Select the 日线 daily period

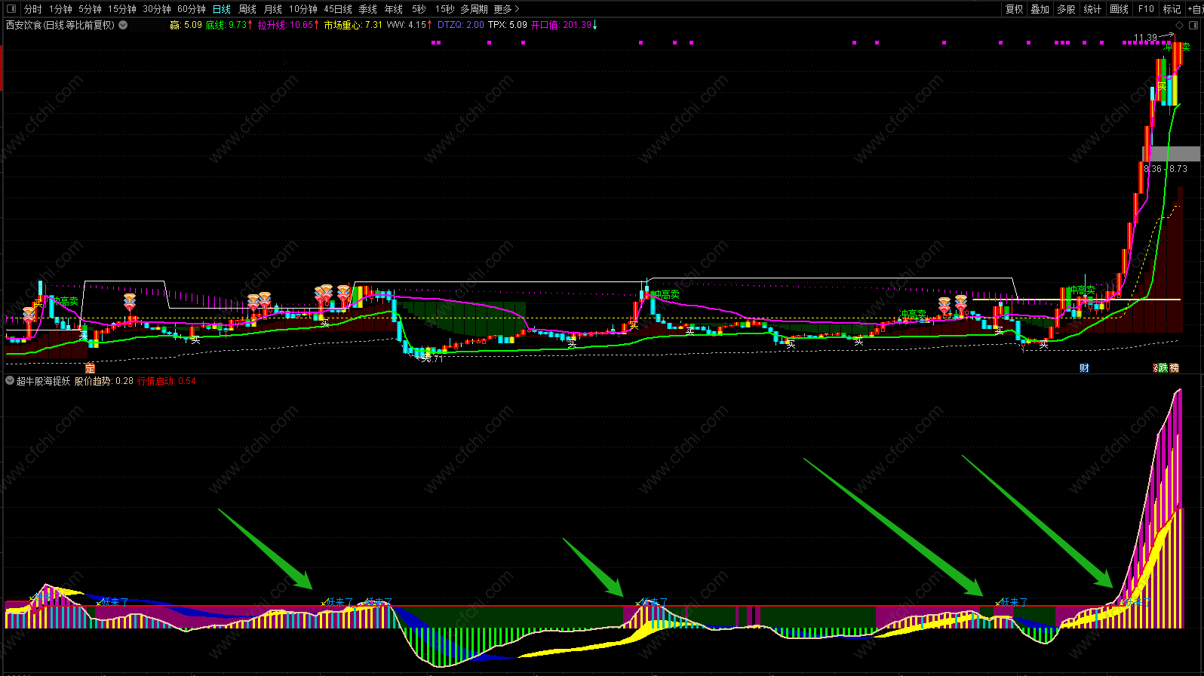[221, 9]
